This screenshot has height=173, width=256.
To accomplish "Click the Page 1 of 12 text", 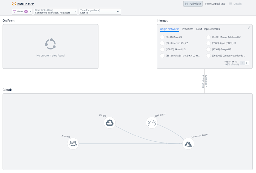I will click(231, 62).
